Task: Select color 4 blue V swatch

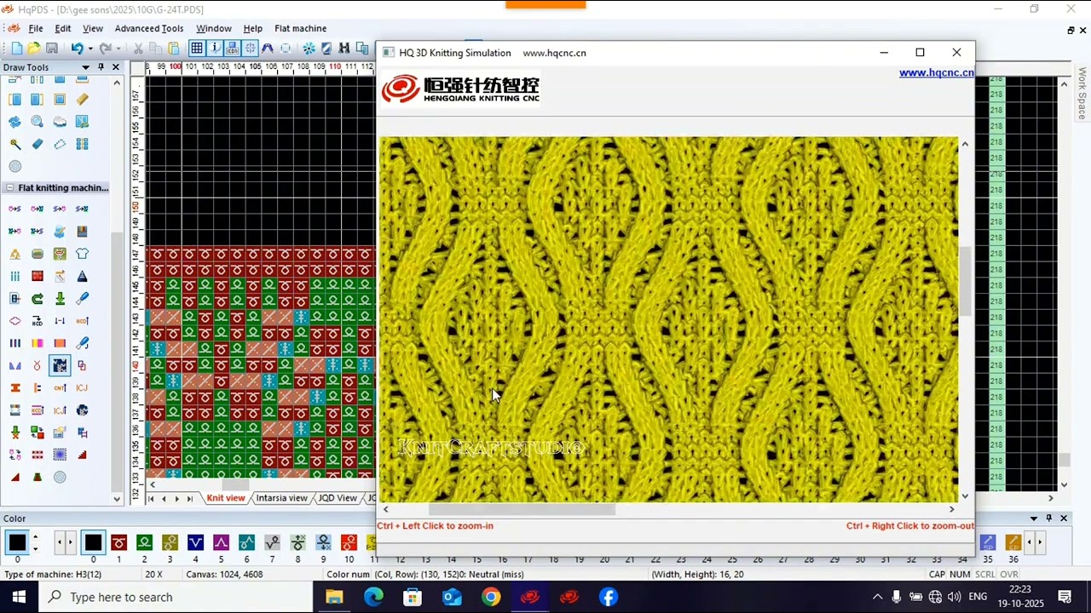Action: point(195,542)
